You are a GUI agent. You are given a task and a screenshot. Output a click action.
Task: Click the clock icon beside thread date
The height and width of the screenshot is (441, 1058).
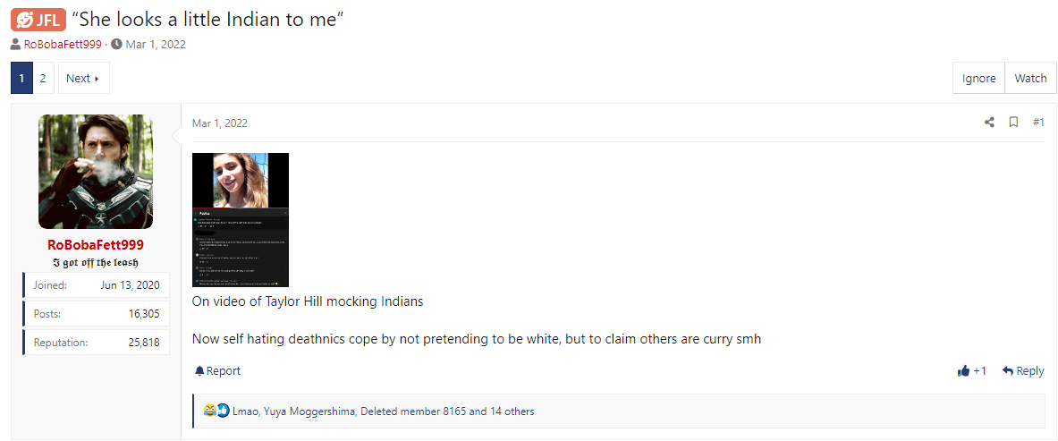click(117, 45)
